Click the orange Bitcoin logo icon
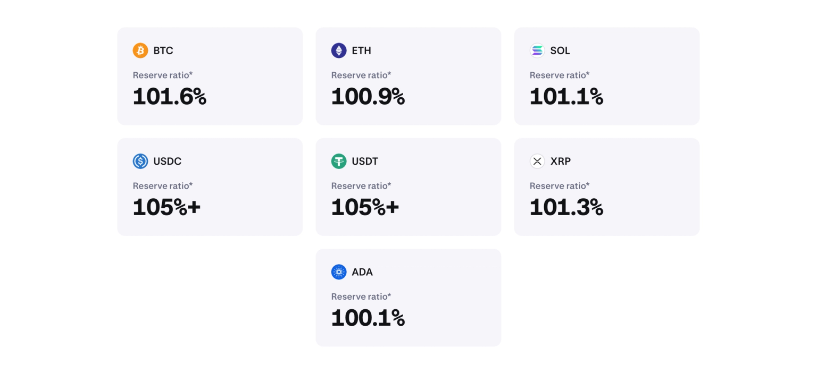The width and height of the screenshot is (817, 373). click(140, 50)
